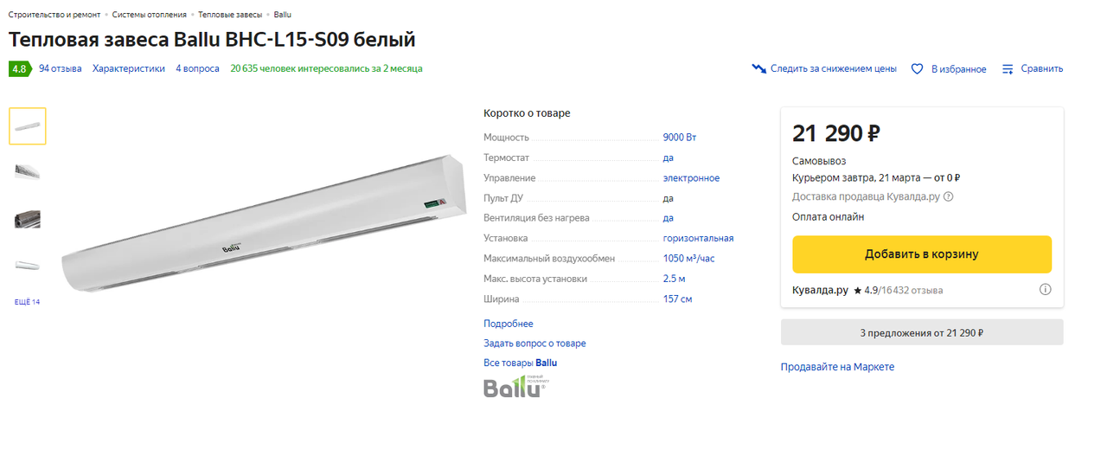Select the second product thumbnail
1107x456 pixels.
coord(28,171)
